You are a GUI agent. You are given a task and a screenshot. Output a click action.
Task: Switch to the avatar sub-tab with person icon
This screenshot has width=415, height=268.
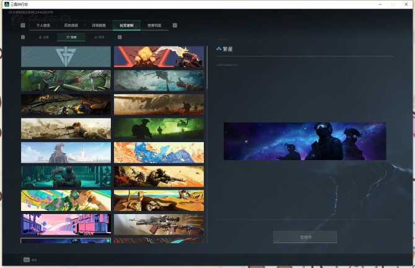coord(44,37)
